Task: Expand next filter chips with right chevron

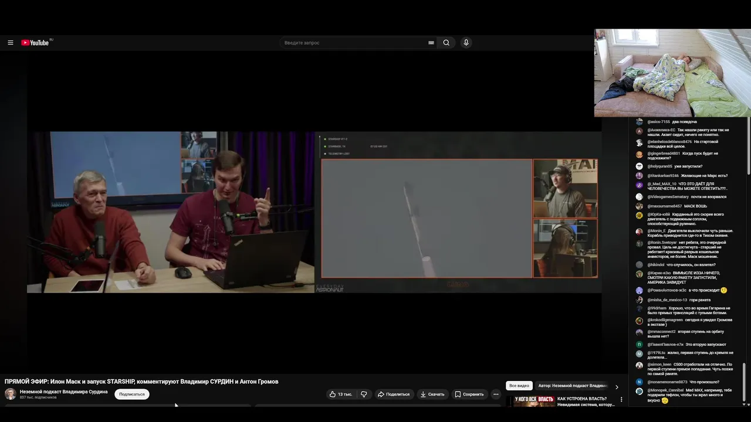Action: click(x=617, y=387)
